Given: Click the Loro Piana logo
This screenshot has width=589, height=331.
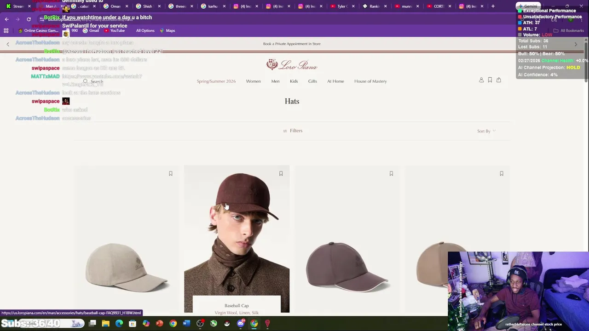Looking at the screenshot, I should 292,64.
